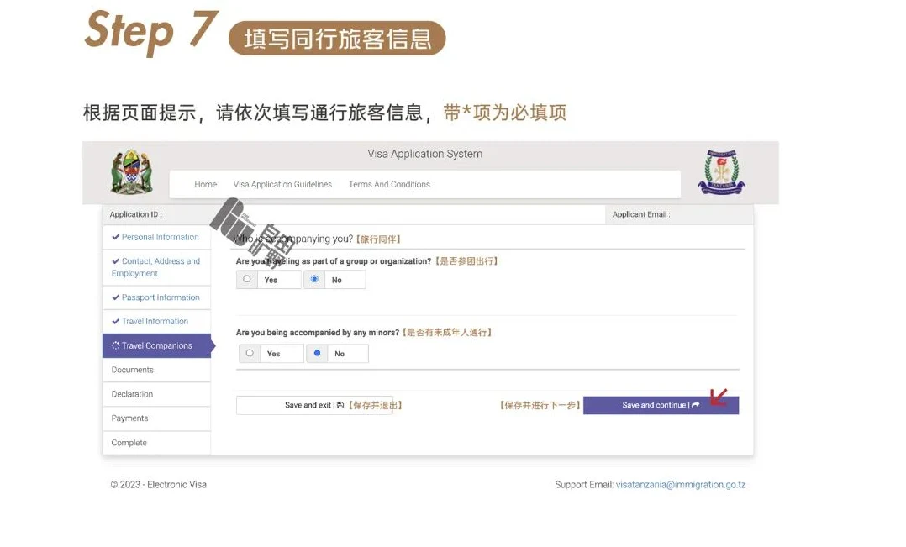
Task: Open the Home menu item
Action: coord(206,184)
